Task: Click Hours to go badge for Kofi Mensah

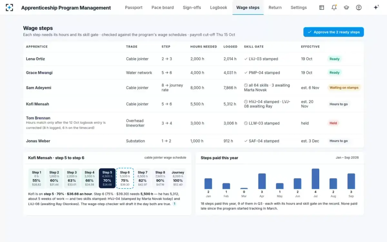Action: 339,104
